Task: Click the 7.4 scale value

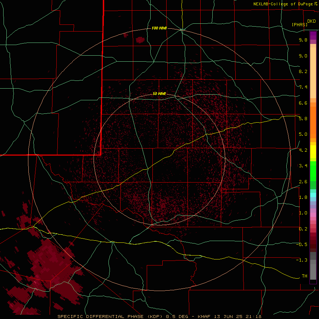Action: (x=303, y=87)
